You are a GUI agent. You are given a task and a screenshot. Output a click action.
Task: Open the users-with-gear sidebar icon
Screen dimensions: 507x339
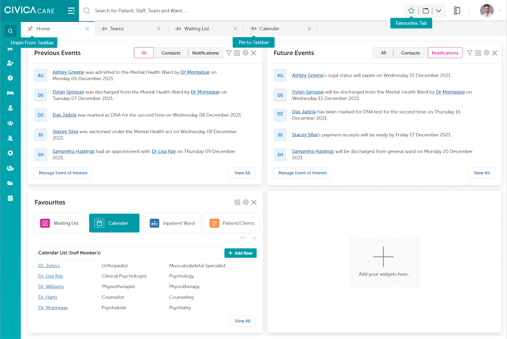[x=11, y=168]
